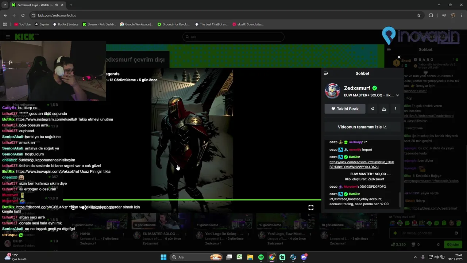467x263 pixels.
Task: Bookmark page with the star icon
Action: (x=419, y=15)
